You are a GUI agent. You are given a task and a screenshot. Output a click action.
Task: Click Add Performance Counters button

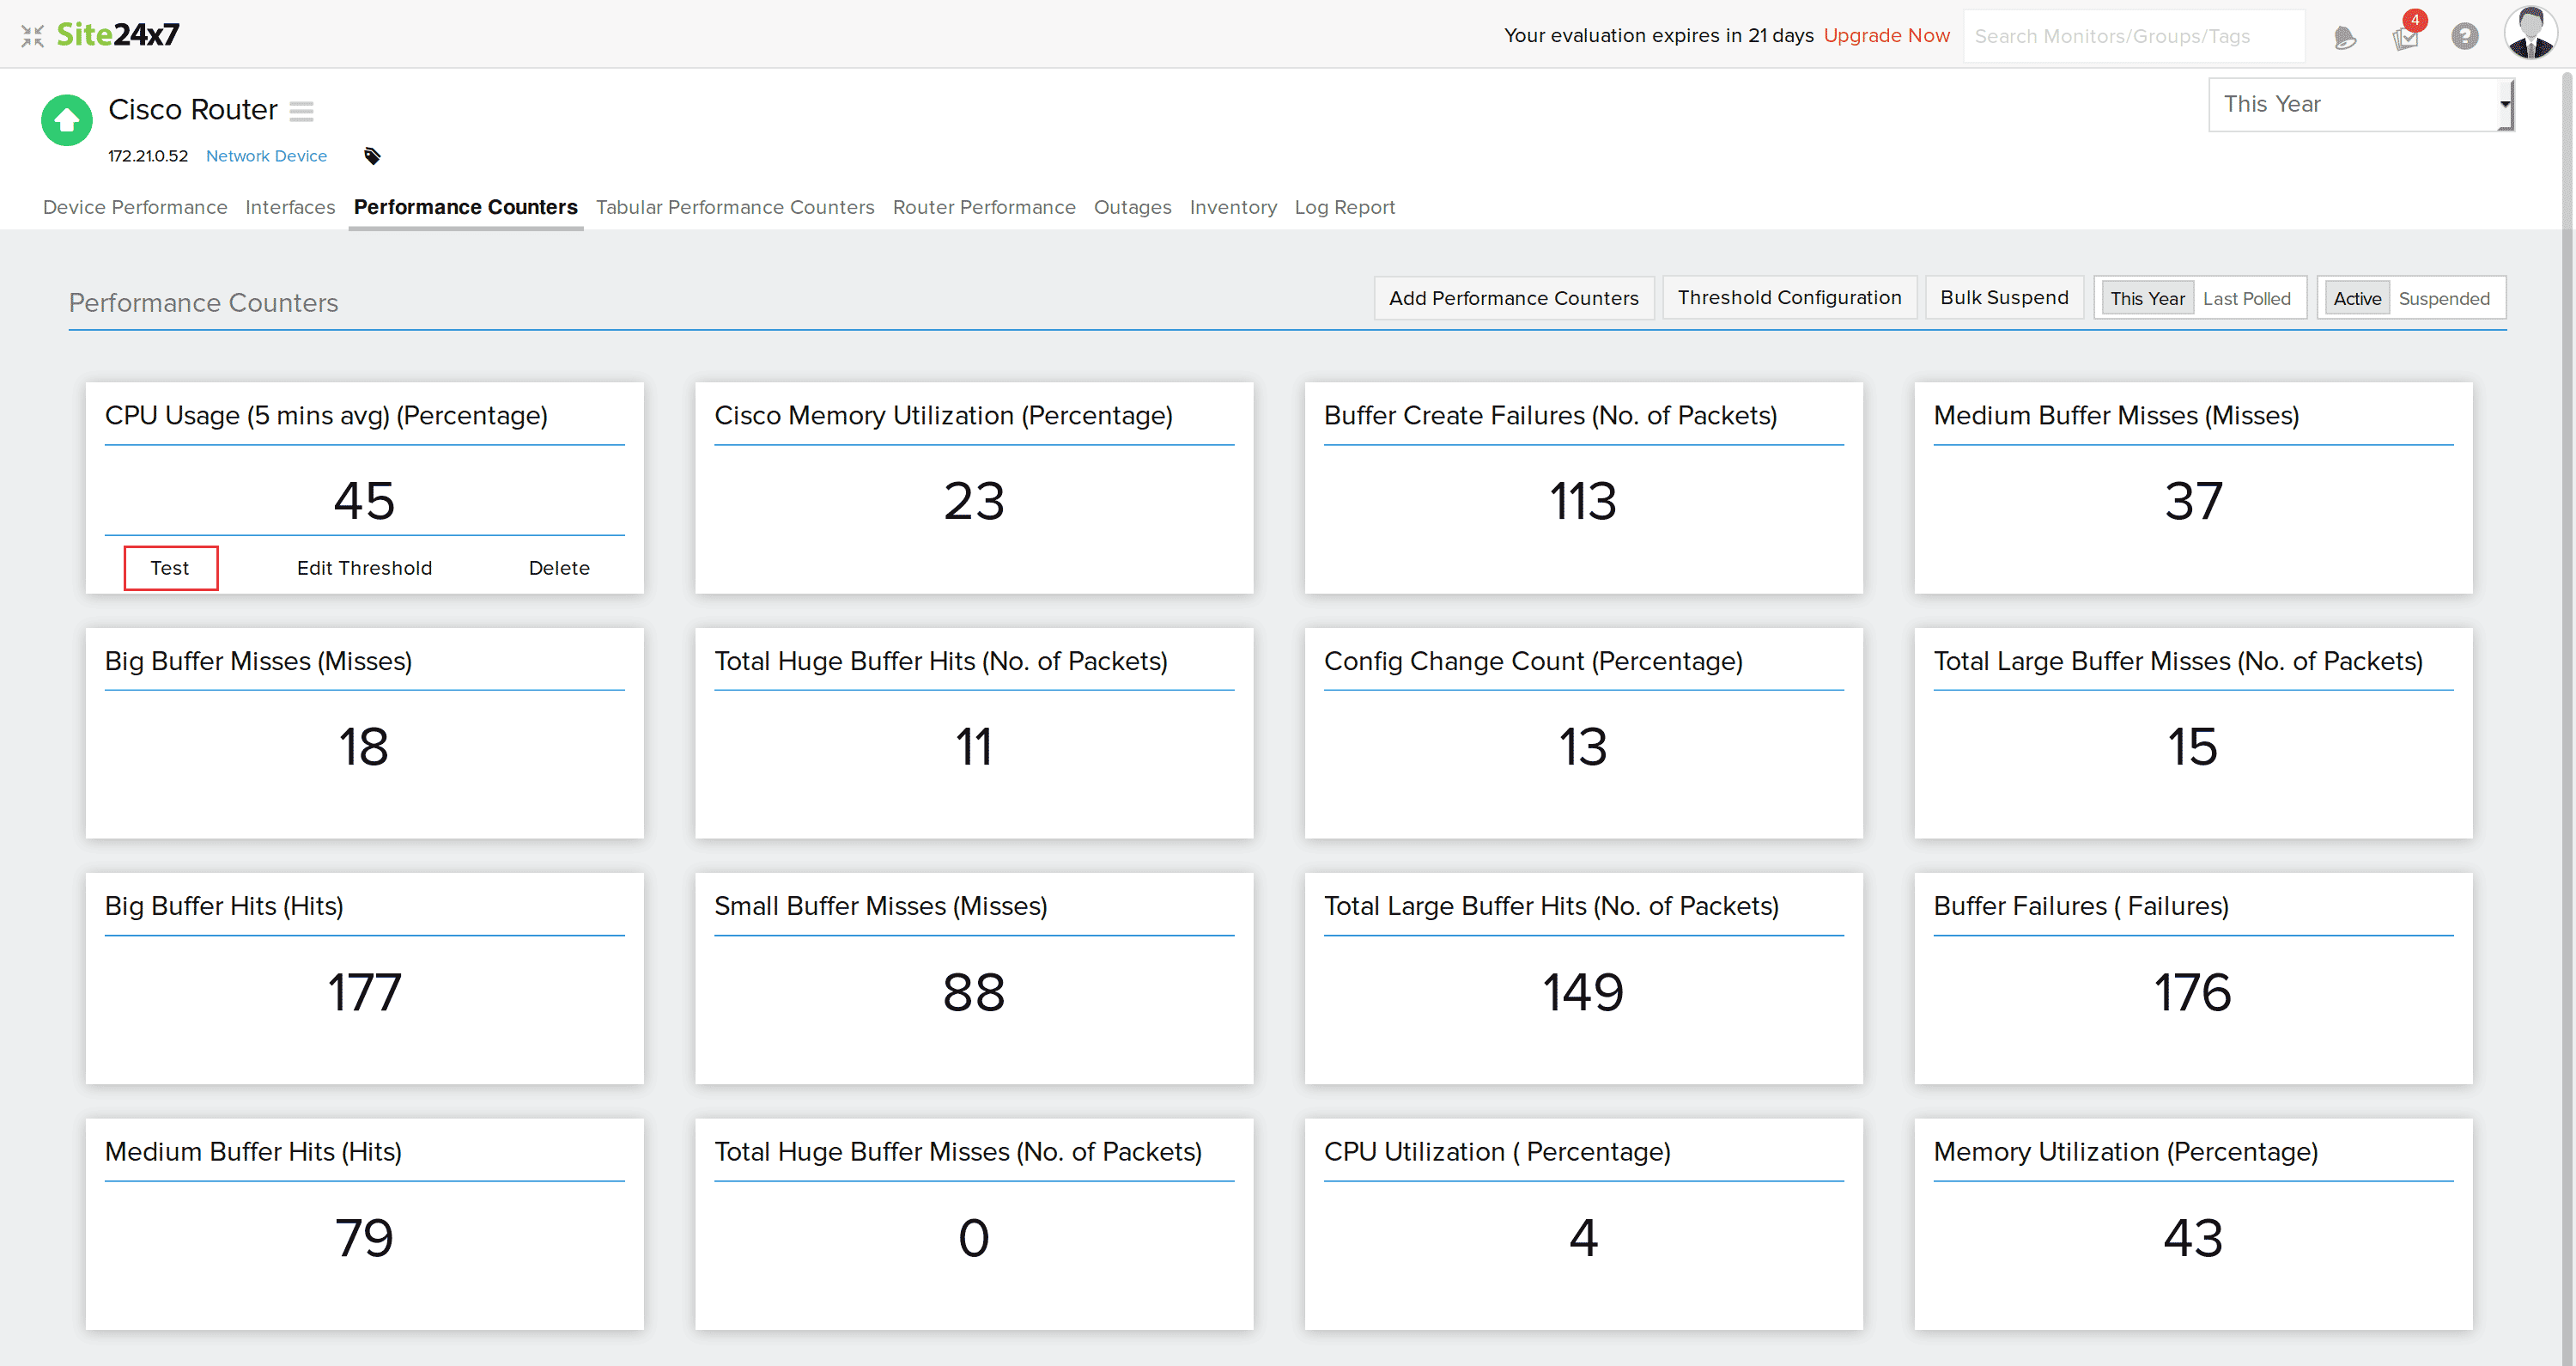(x=1513, y=298)
